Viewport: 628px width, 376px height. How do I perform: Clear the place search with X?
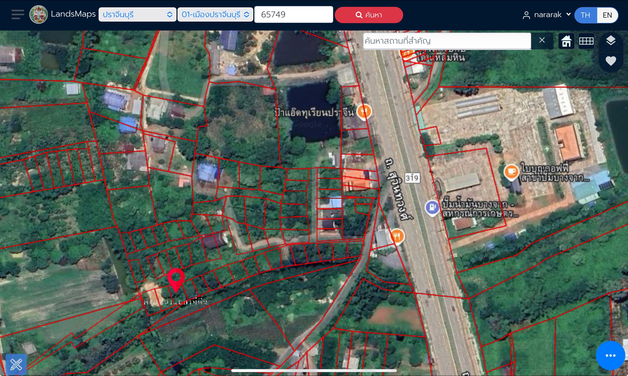(542, 40)
